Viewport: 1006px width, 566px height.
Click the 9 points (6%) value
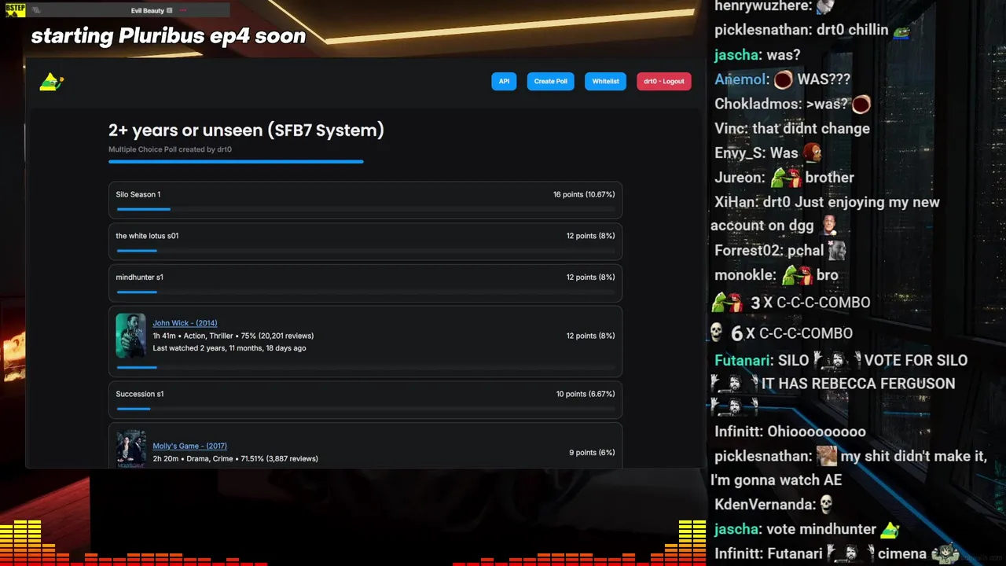pyautogui.click(x=592, y=452)
